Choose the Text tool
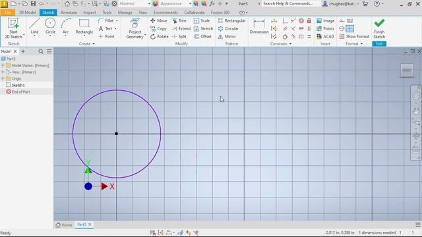The width and height of the screenshot is (422, 237). 105,28
